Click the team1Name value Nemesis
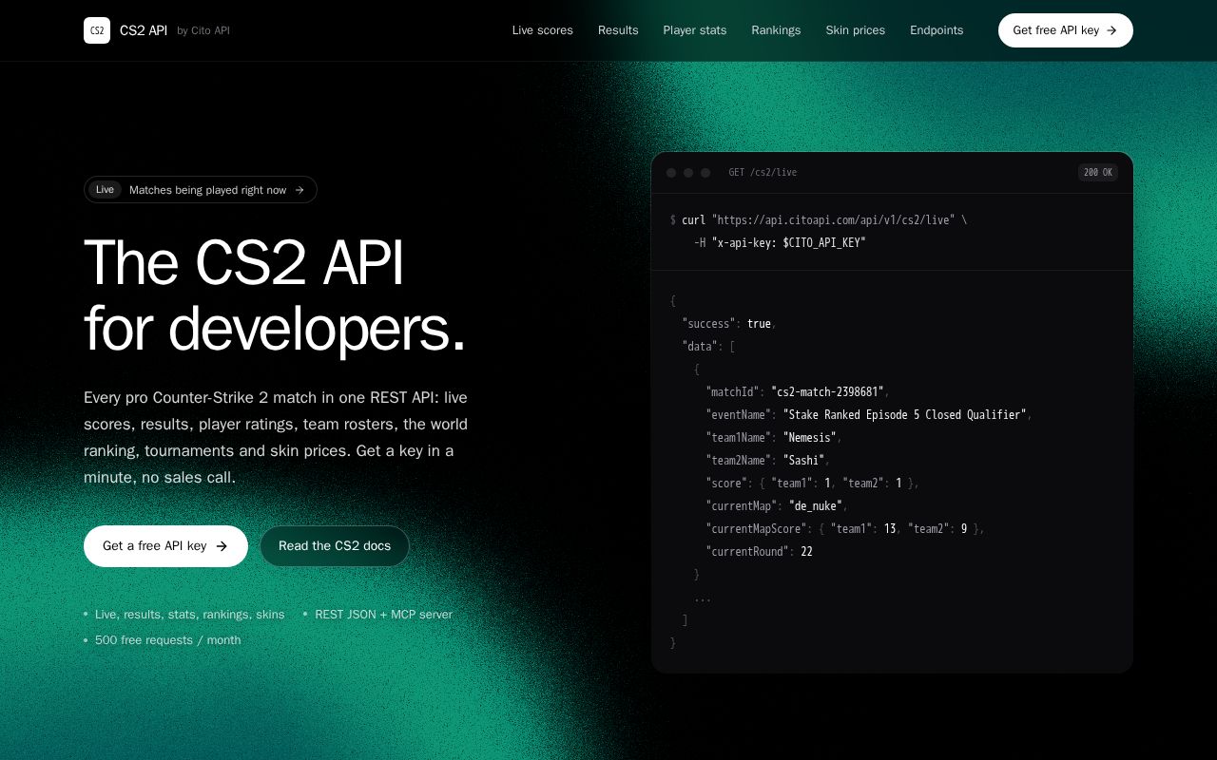The image size is (1217, 760). tap(809, 437)
